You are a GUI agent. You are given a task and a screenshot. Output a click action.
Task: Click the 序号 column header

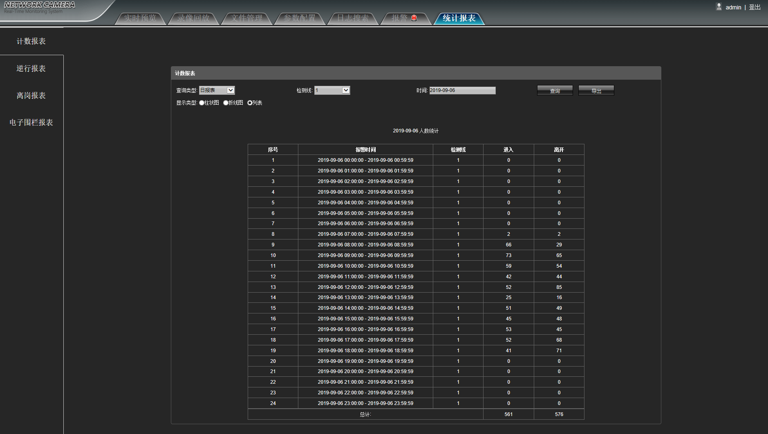pos(273,150)
